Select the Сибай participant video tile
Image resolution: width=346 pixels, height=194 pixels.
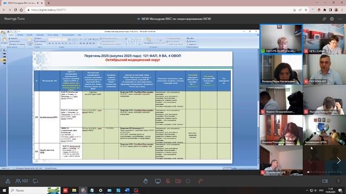[x=324, y=39]
